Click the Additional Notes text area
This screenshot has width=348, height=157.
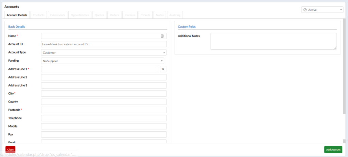click(x=274, y=41)
